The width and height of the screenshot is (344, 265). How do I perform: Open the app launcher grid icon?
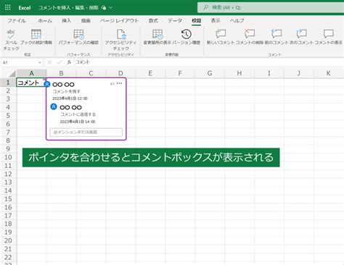[8, 7]
